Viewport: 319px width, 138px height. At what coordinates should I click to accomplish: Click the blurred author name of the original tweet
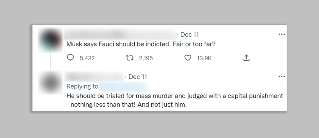point(119,34)
